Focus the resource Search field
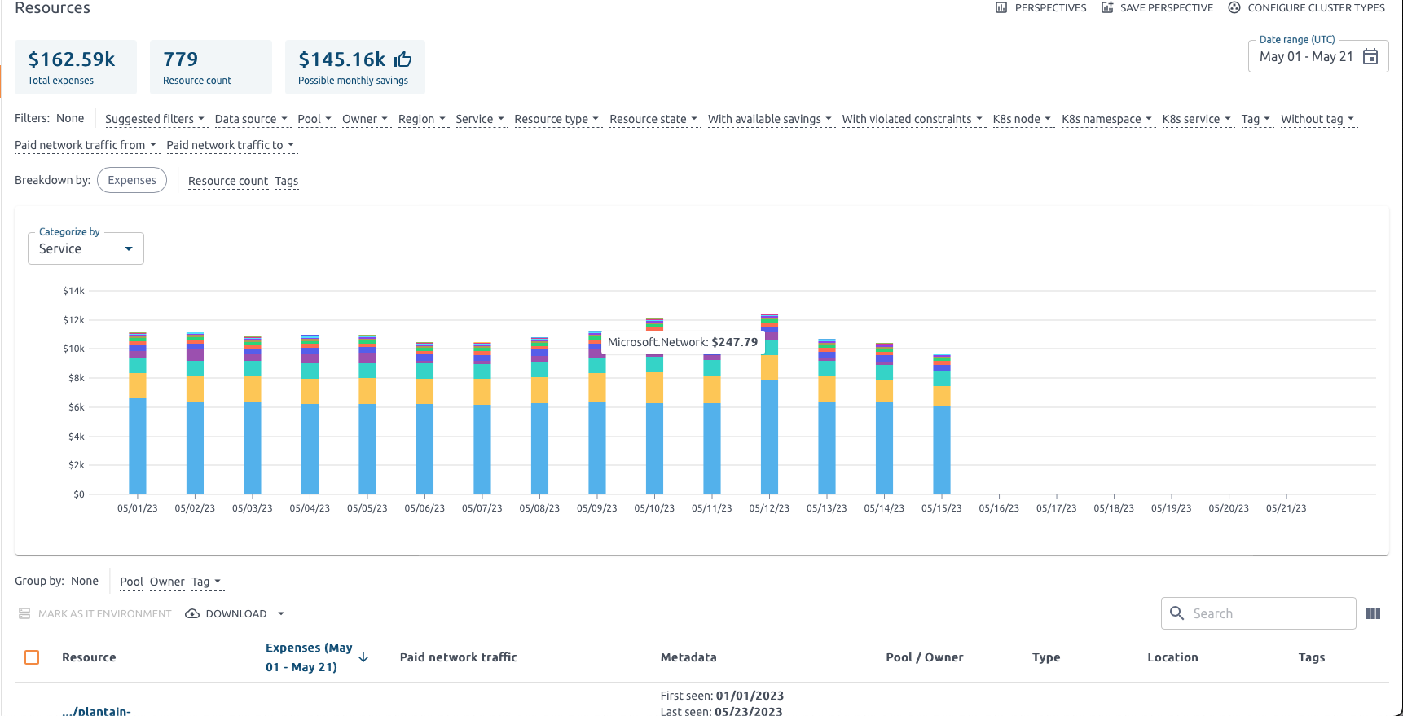The image size is (1403, 716). point(1259,613)
